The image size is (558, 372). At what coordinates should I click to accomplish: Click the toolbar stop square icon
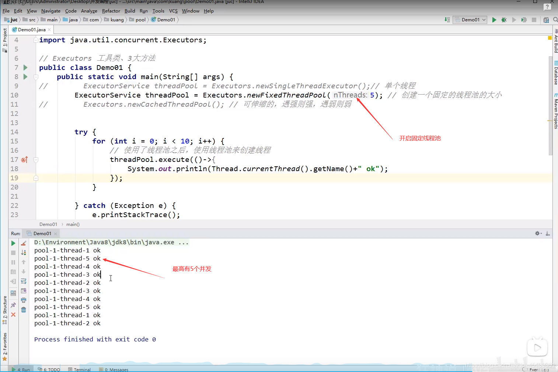click(534, 20)
